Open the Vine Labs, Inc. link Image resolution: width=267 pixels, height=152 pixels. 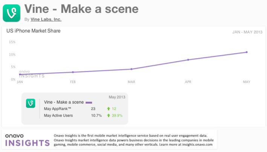click(46, 19)
